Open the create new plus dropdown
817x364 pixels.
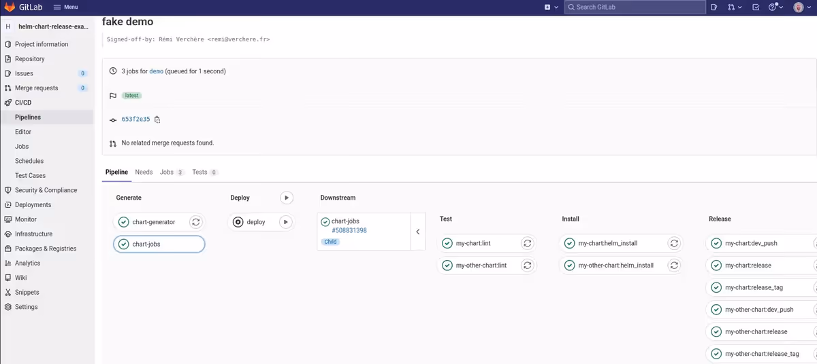coord(551,7)
